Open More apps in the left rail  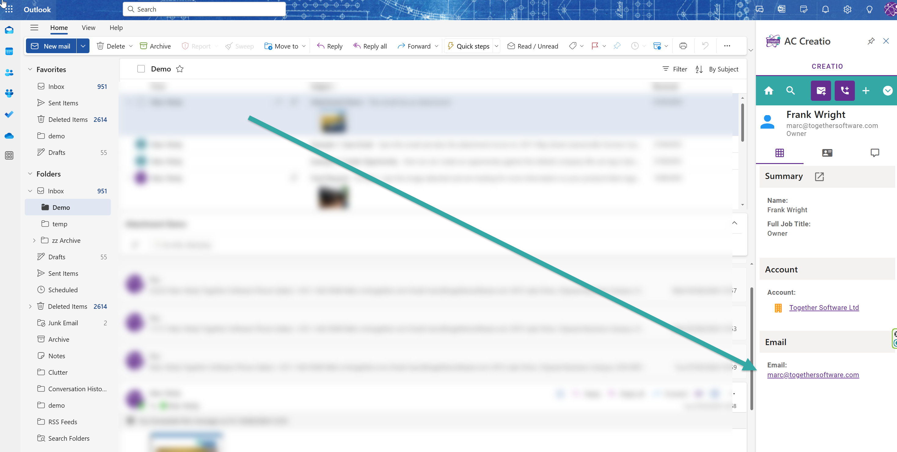(x=9, y=156)
